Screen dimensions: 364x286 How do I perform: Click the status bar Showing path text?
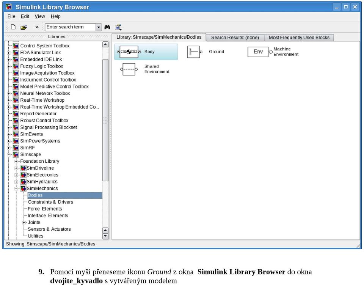point(50,244)
